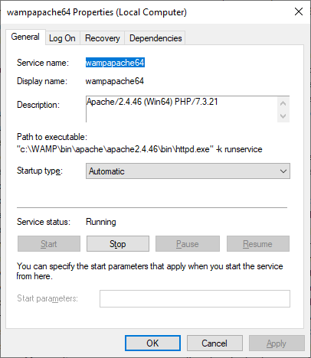Switch to the Log On tab
The width and height of the screenshot is (311, 358).
click(x=62, y=38)
